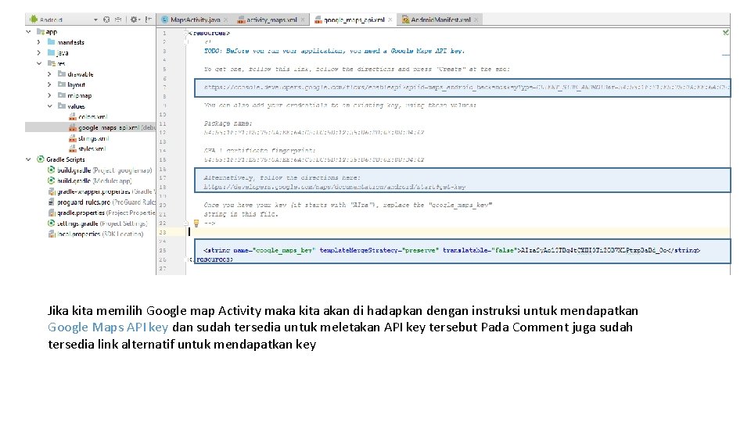Open the project panel gear settings
The width and height of the screenshot is (751, 422).
point(135,20)
